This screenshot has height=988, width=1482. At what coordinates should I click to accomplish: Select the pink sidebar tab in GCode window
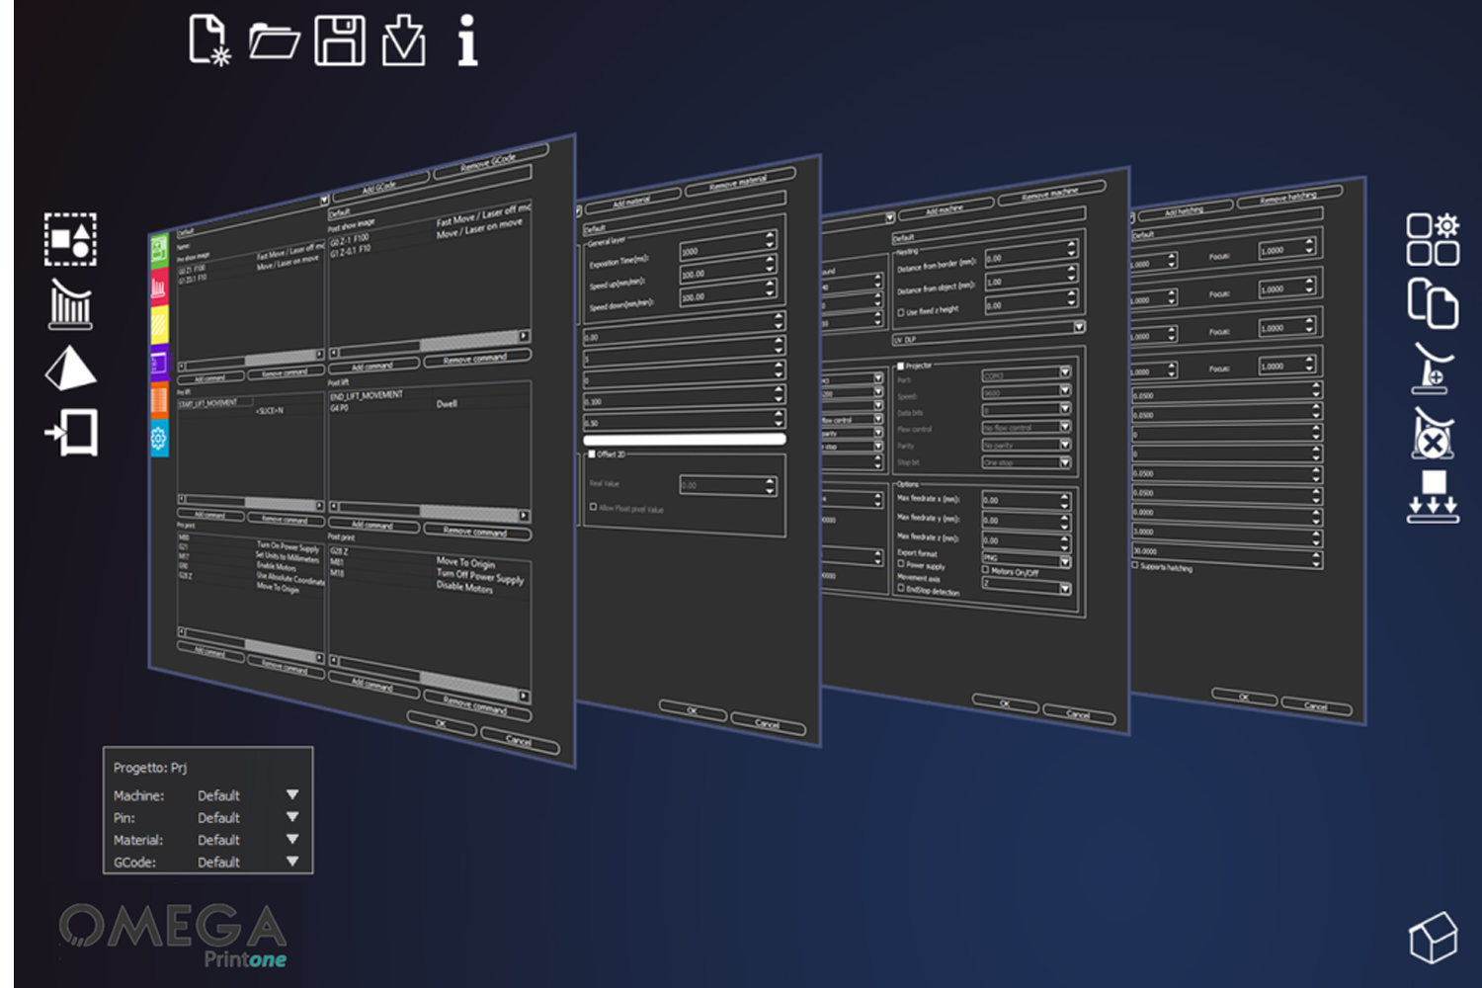(159, 287)
